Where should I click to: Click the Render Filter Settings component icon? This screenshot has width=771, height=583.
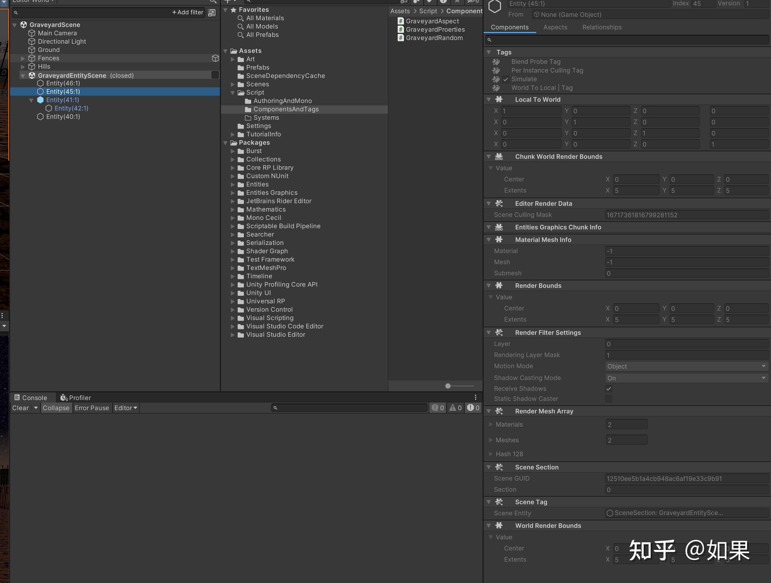click(499, 333)
